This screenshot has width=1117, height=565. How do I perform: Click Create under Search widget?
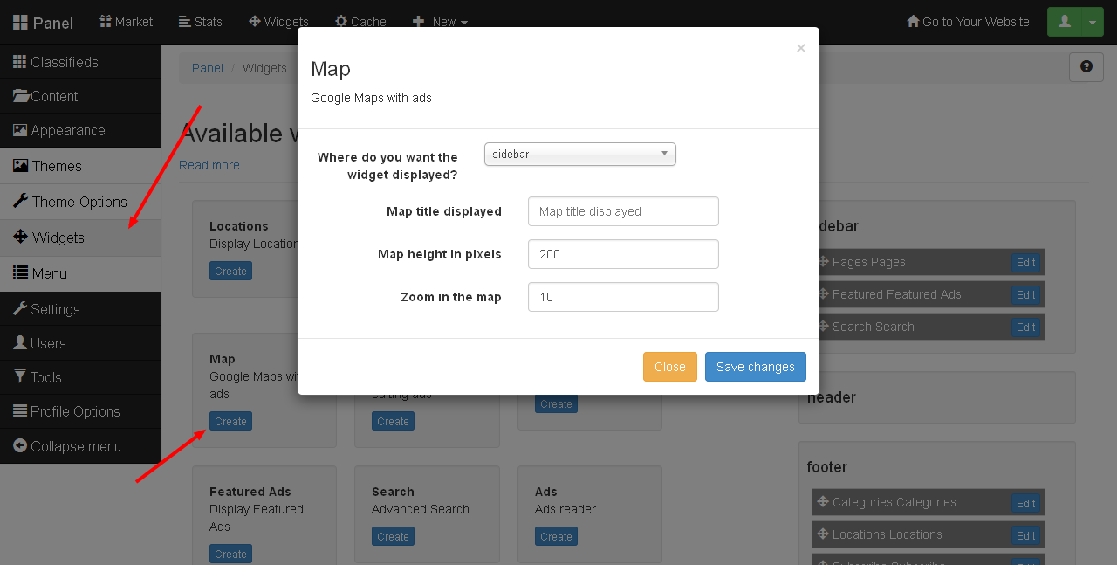pyautogui.click(x=393, y=536)
